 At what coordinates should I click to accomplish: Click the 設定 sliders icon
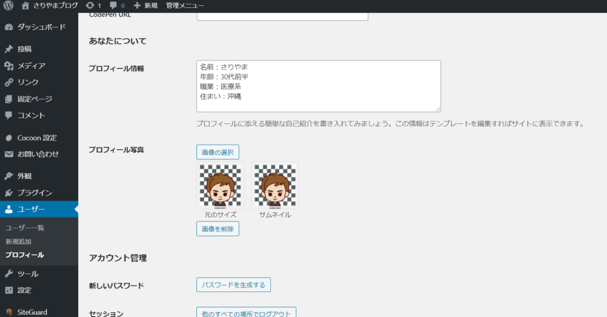click(x=8, y=290)
